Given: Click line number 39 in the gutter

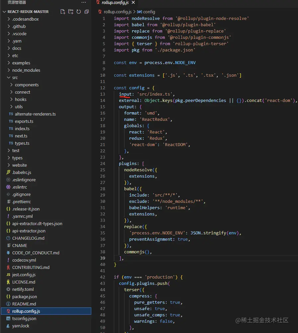Looking at the screenshot, I should pos(103,258).
